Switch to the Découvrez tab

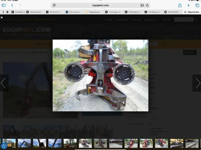pyautogui.click(x=74, y=12)
